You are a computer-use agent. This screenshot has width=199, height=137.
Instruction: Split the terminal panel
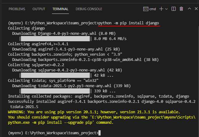[173, 9]
